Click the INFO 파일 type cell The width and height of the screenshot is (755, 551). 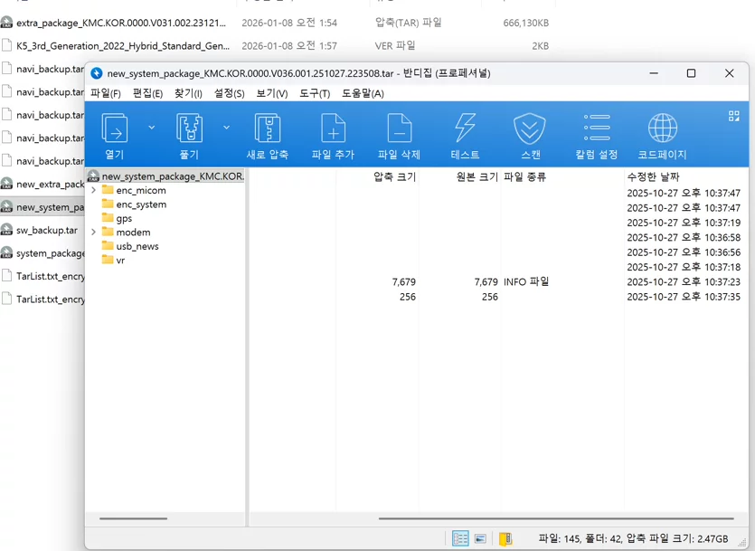pyautogui.click(x=526, y=281)
